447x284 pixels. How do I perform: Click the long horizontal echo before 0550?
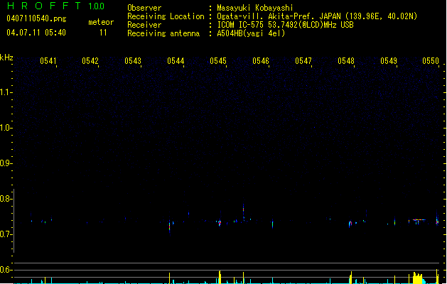419,220
